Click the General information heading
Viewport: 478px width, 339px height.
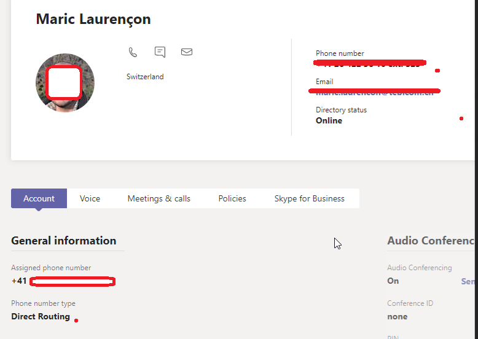[64, 241]
